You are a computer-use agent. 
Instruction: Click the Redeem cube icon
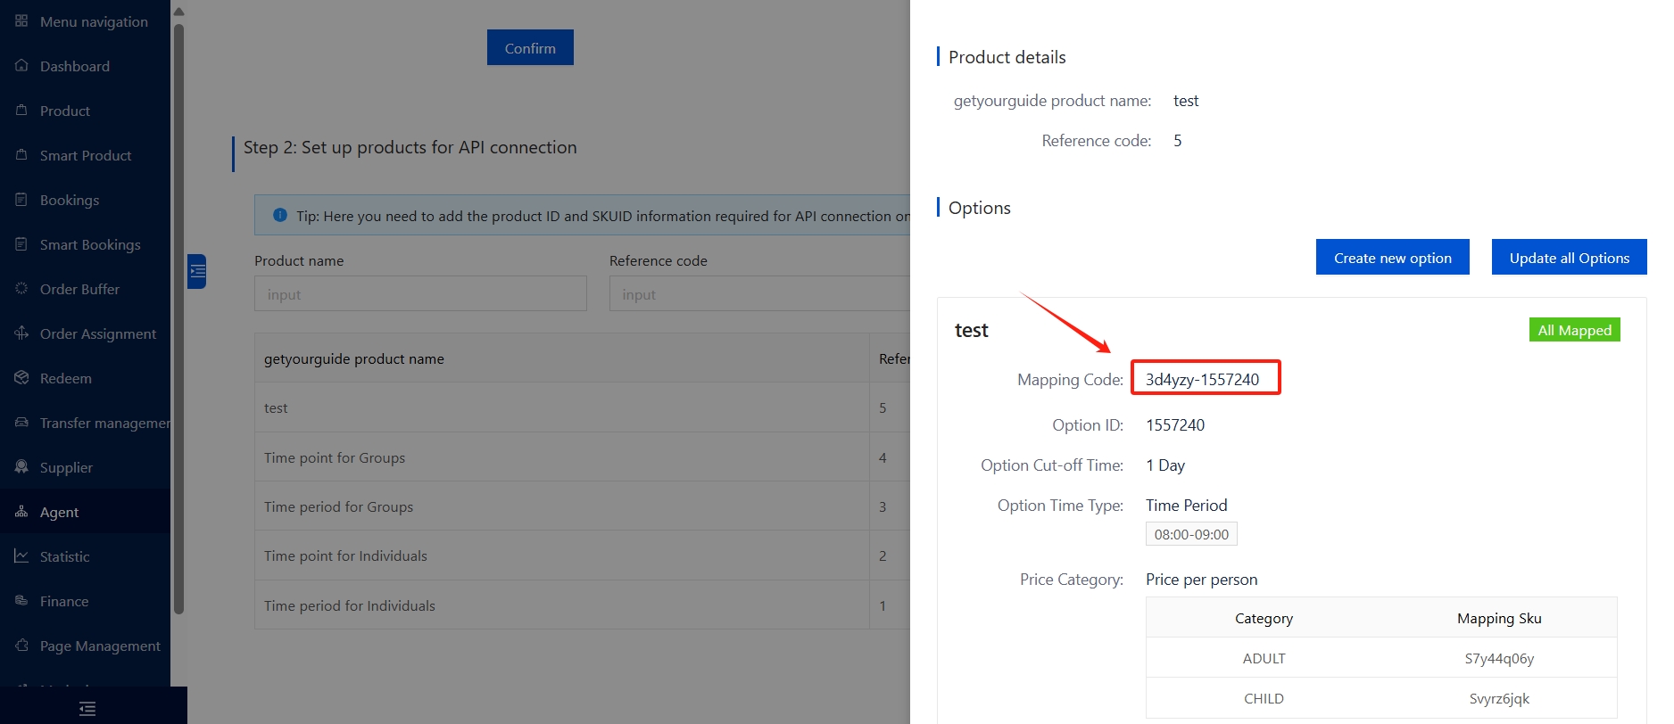[21, 378]
